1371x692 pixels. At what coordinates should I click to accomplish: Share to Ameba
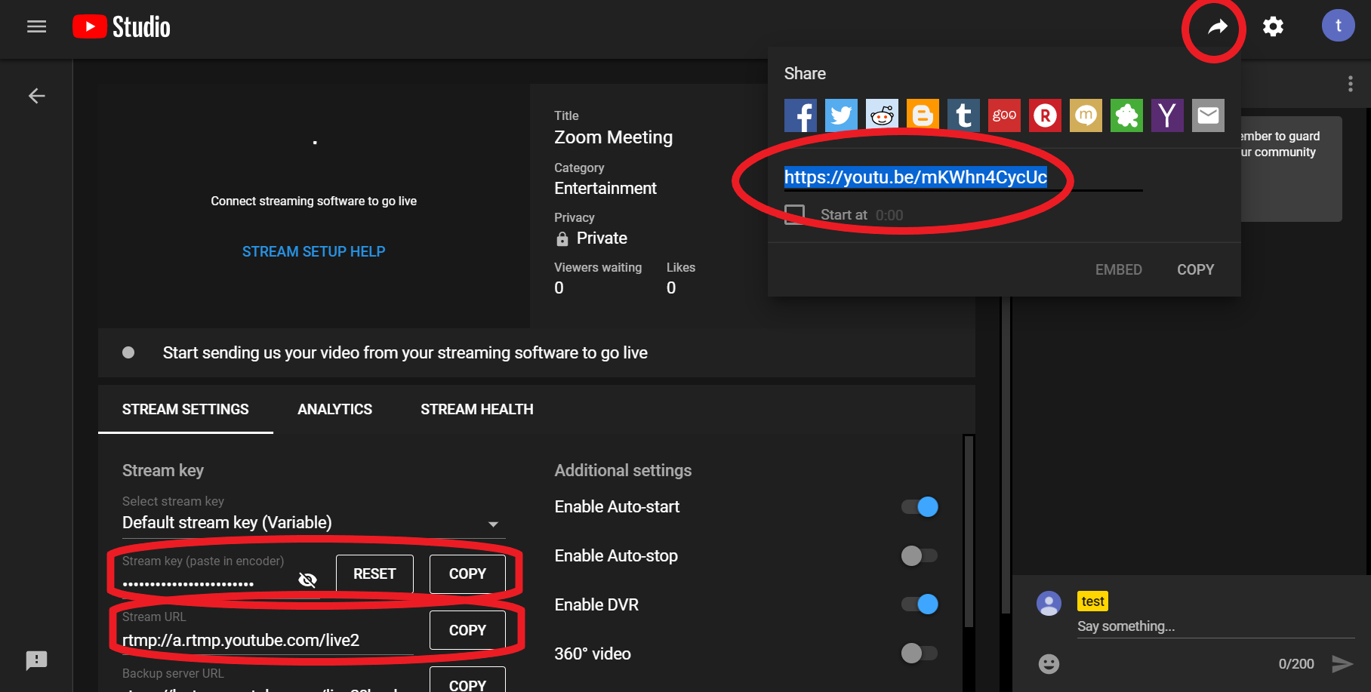pyautogui.click(x=1126, y=115)
